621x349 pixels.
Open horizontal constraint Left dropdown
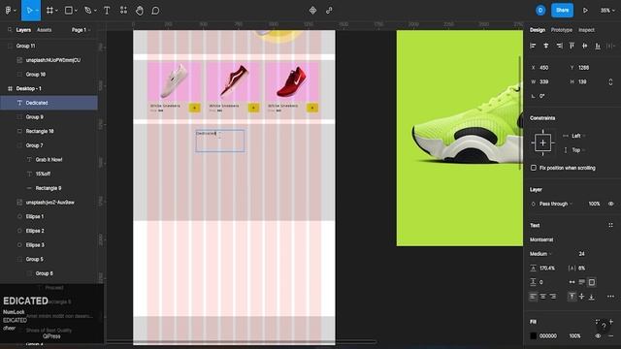[x=578, y=136]
